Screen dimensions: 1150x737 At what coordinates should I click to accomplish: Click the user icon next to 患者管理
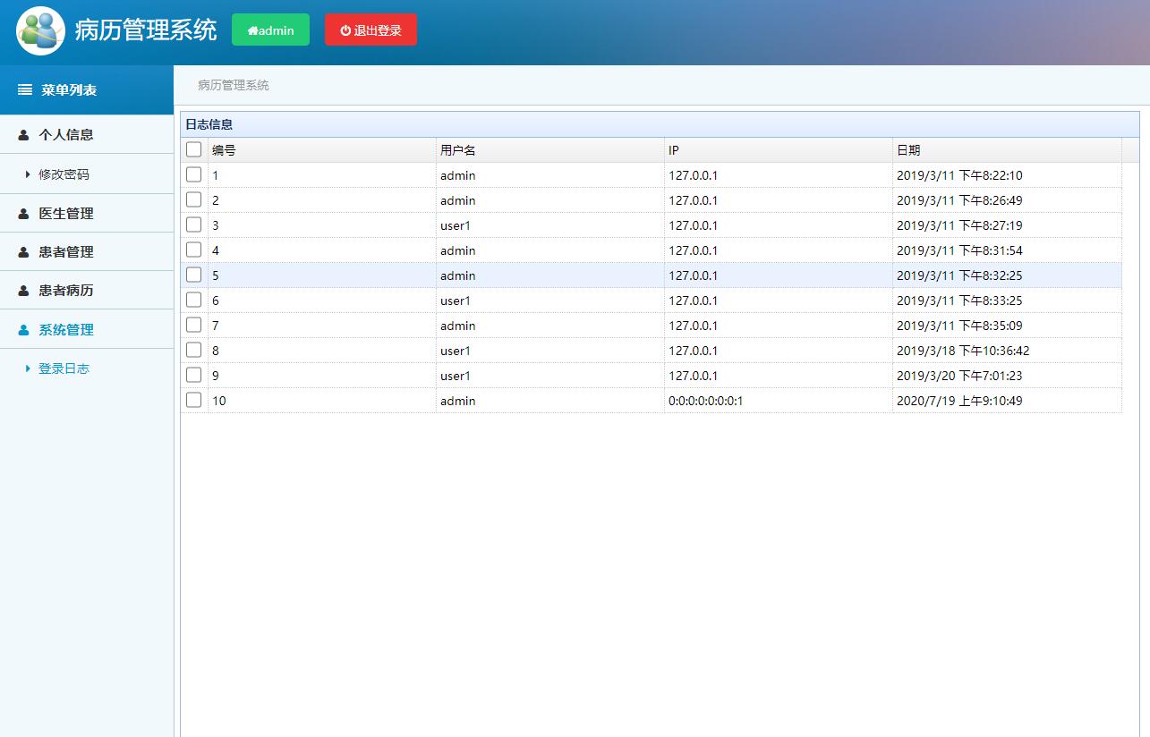click(24, 252)
